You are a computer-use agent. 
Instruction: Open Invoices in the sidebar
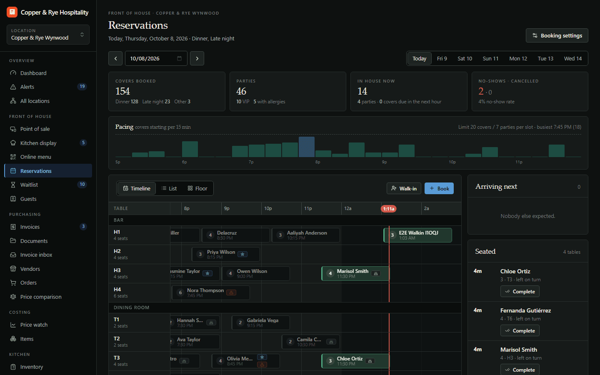click(x=48, y=227)
